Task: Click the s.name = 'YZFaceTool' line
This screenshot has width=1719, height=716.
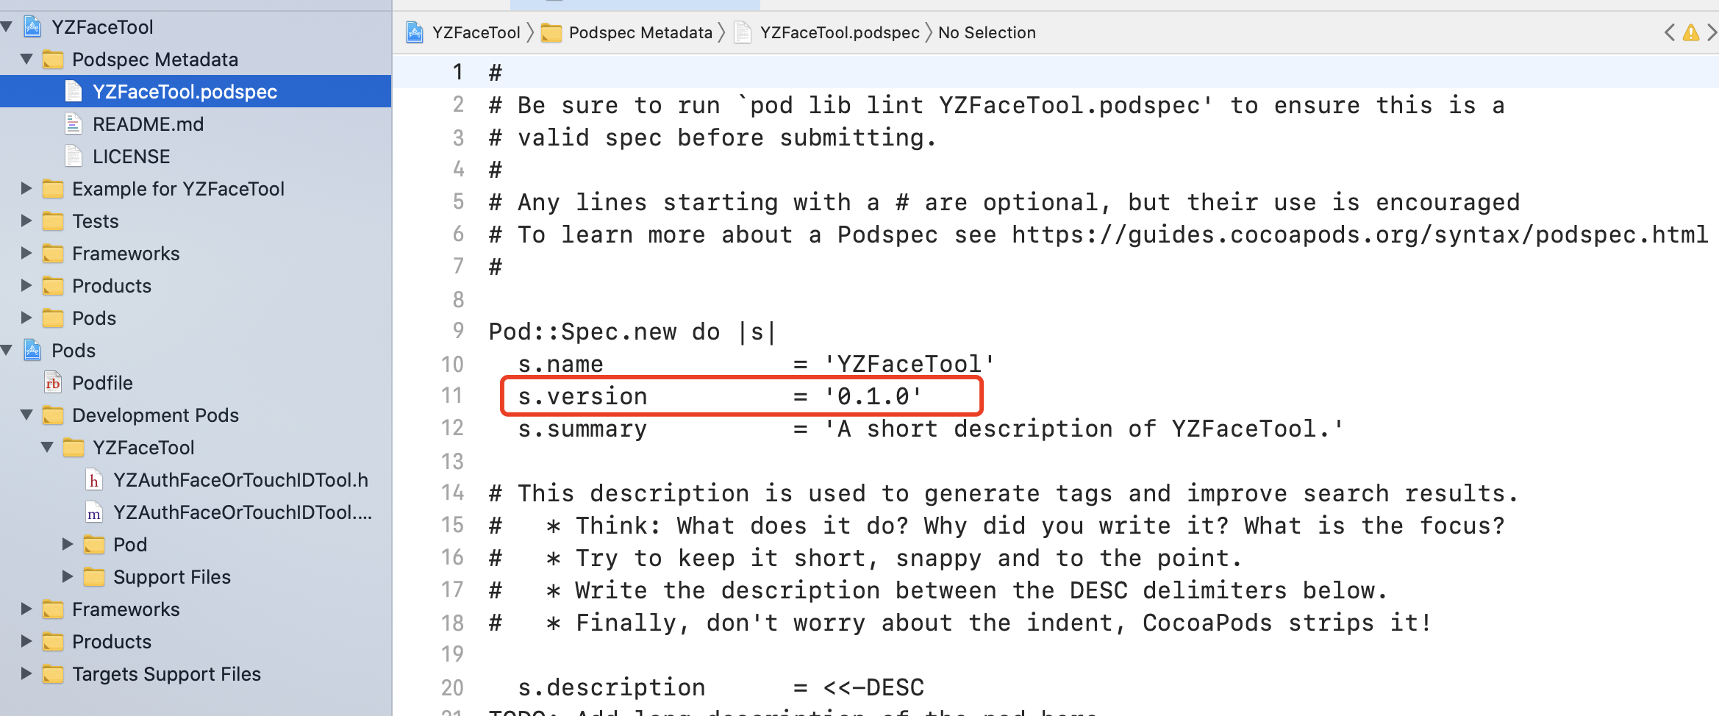Action: pyautogui.click(x=756, y=364)
